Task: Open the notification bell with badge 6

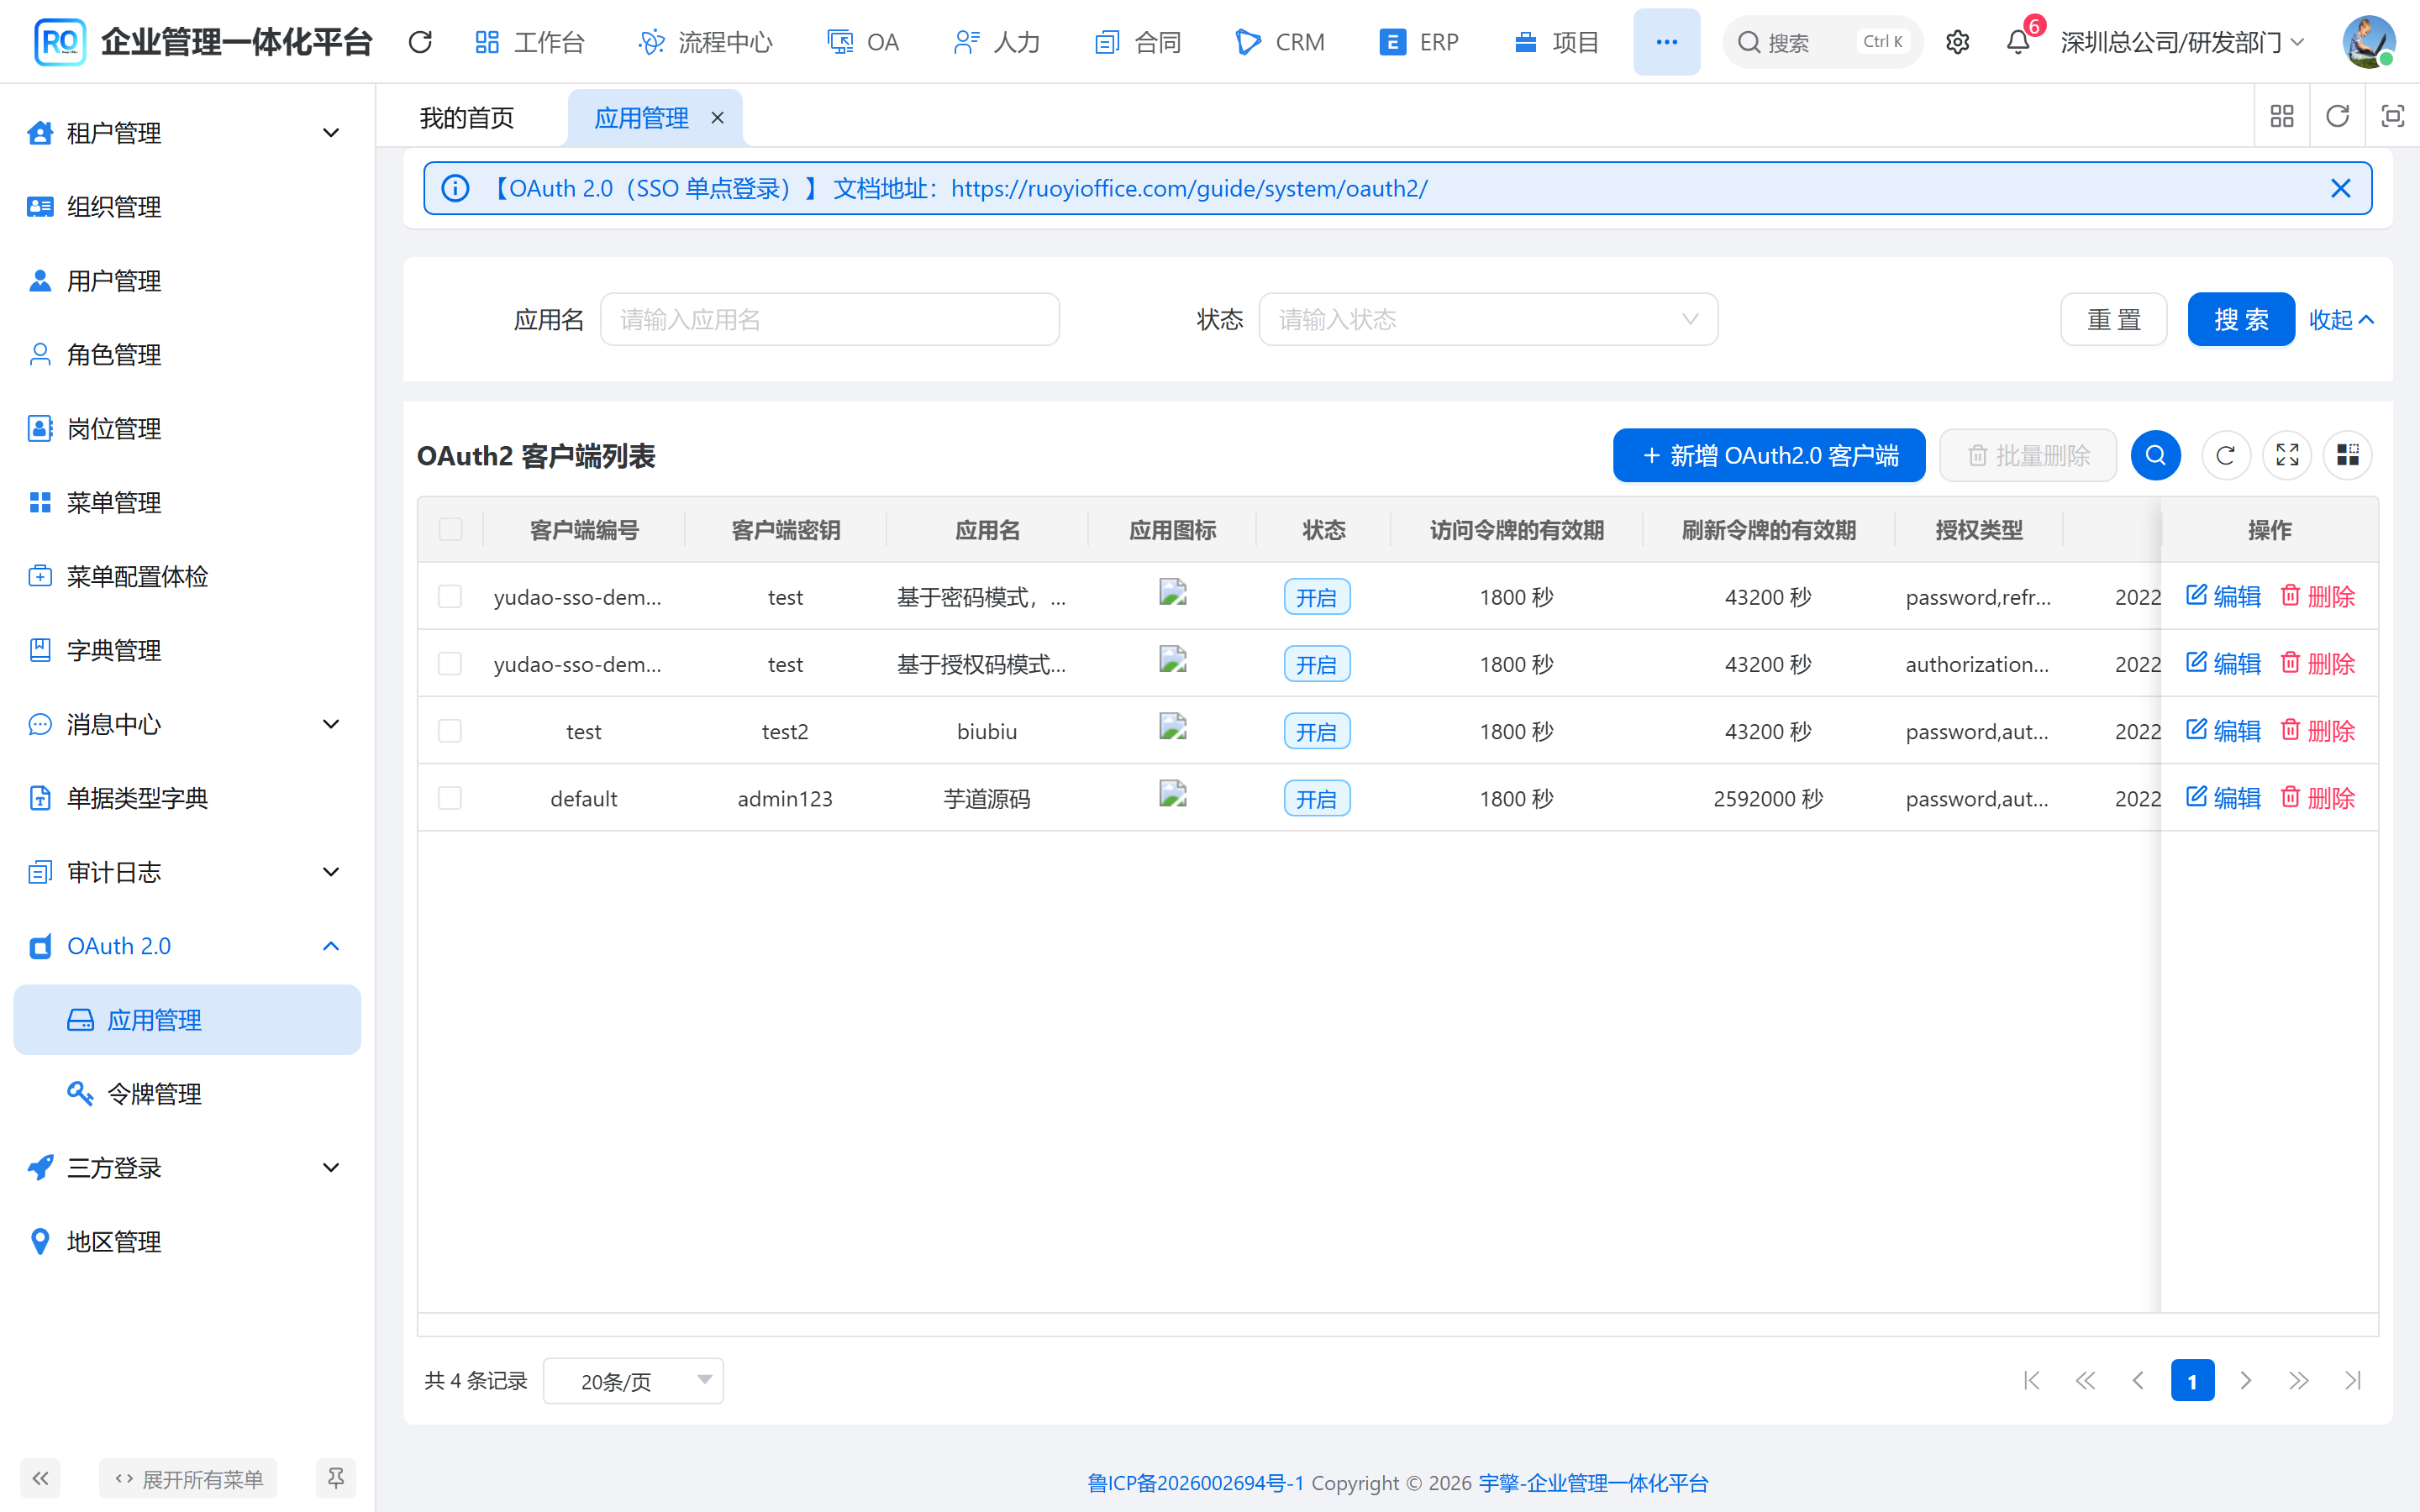Action: tap(2018, 42)
